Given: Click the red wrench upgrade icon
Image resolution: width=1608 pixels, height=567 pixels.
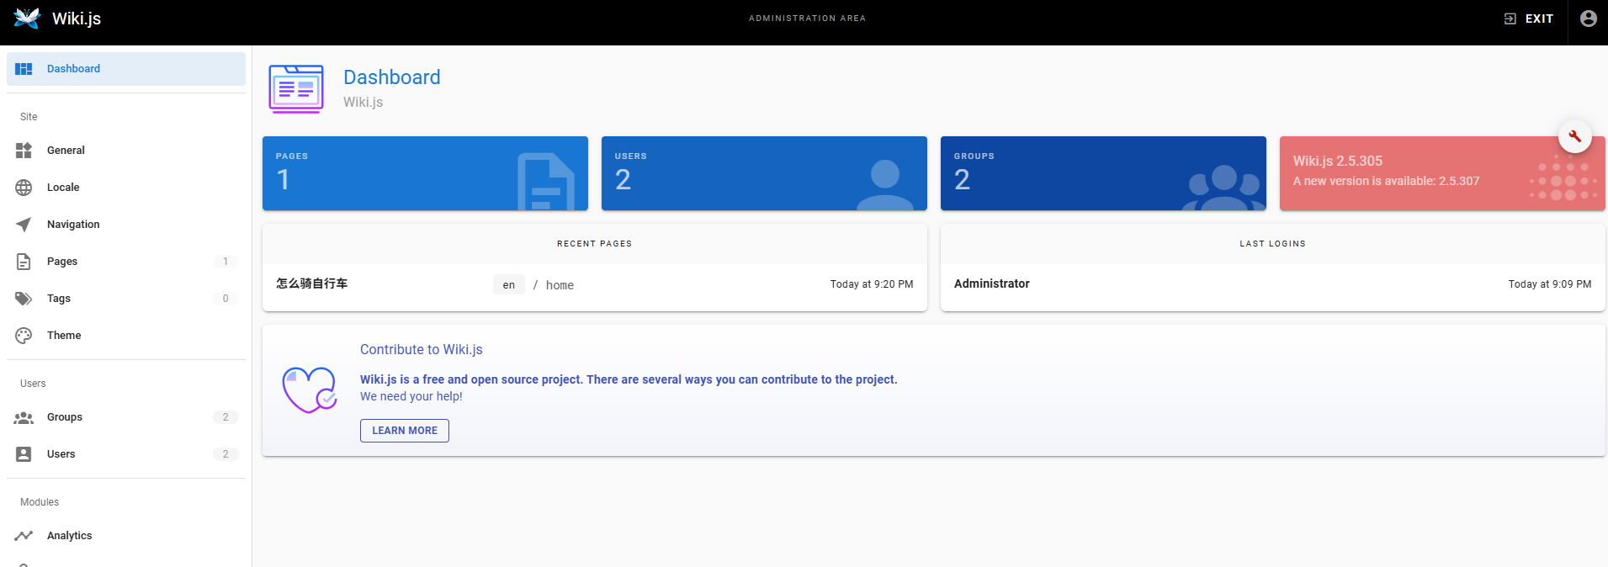Looking at the screenshot, I should (x=1574, y=136).
